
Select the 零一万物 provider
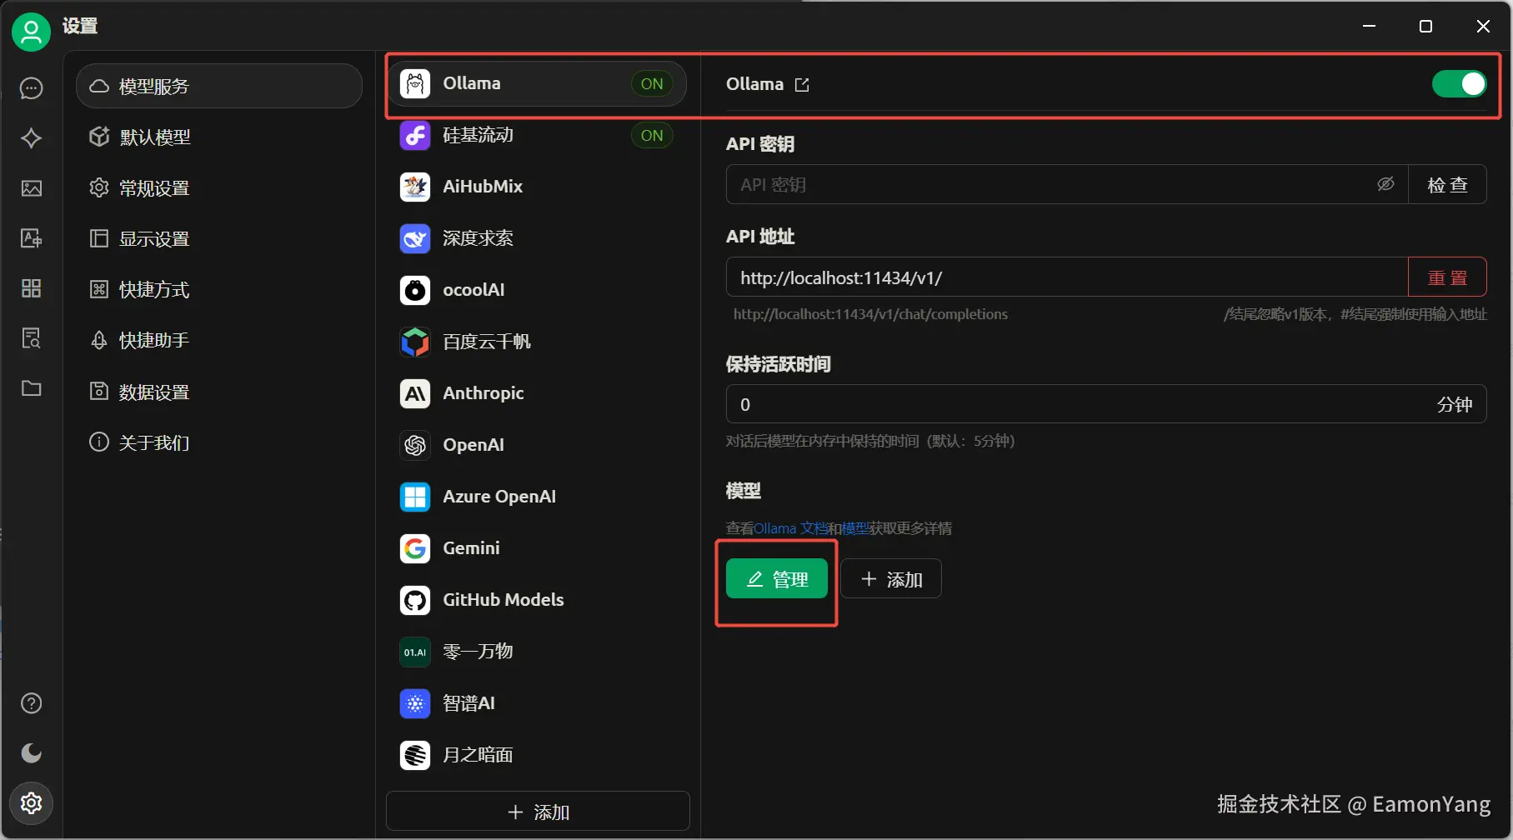[x=538, y=652]
